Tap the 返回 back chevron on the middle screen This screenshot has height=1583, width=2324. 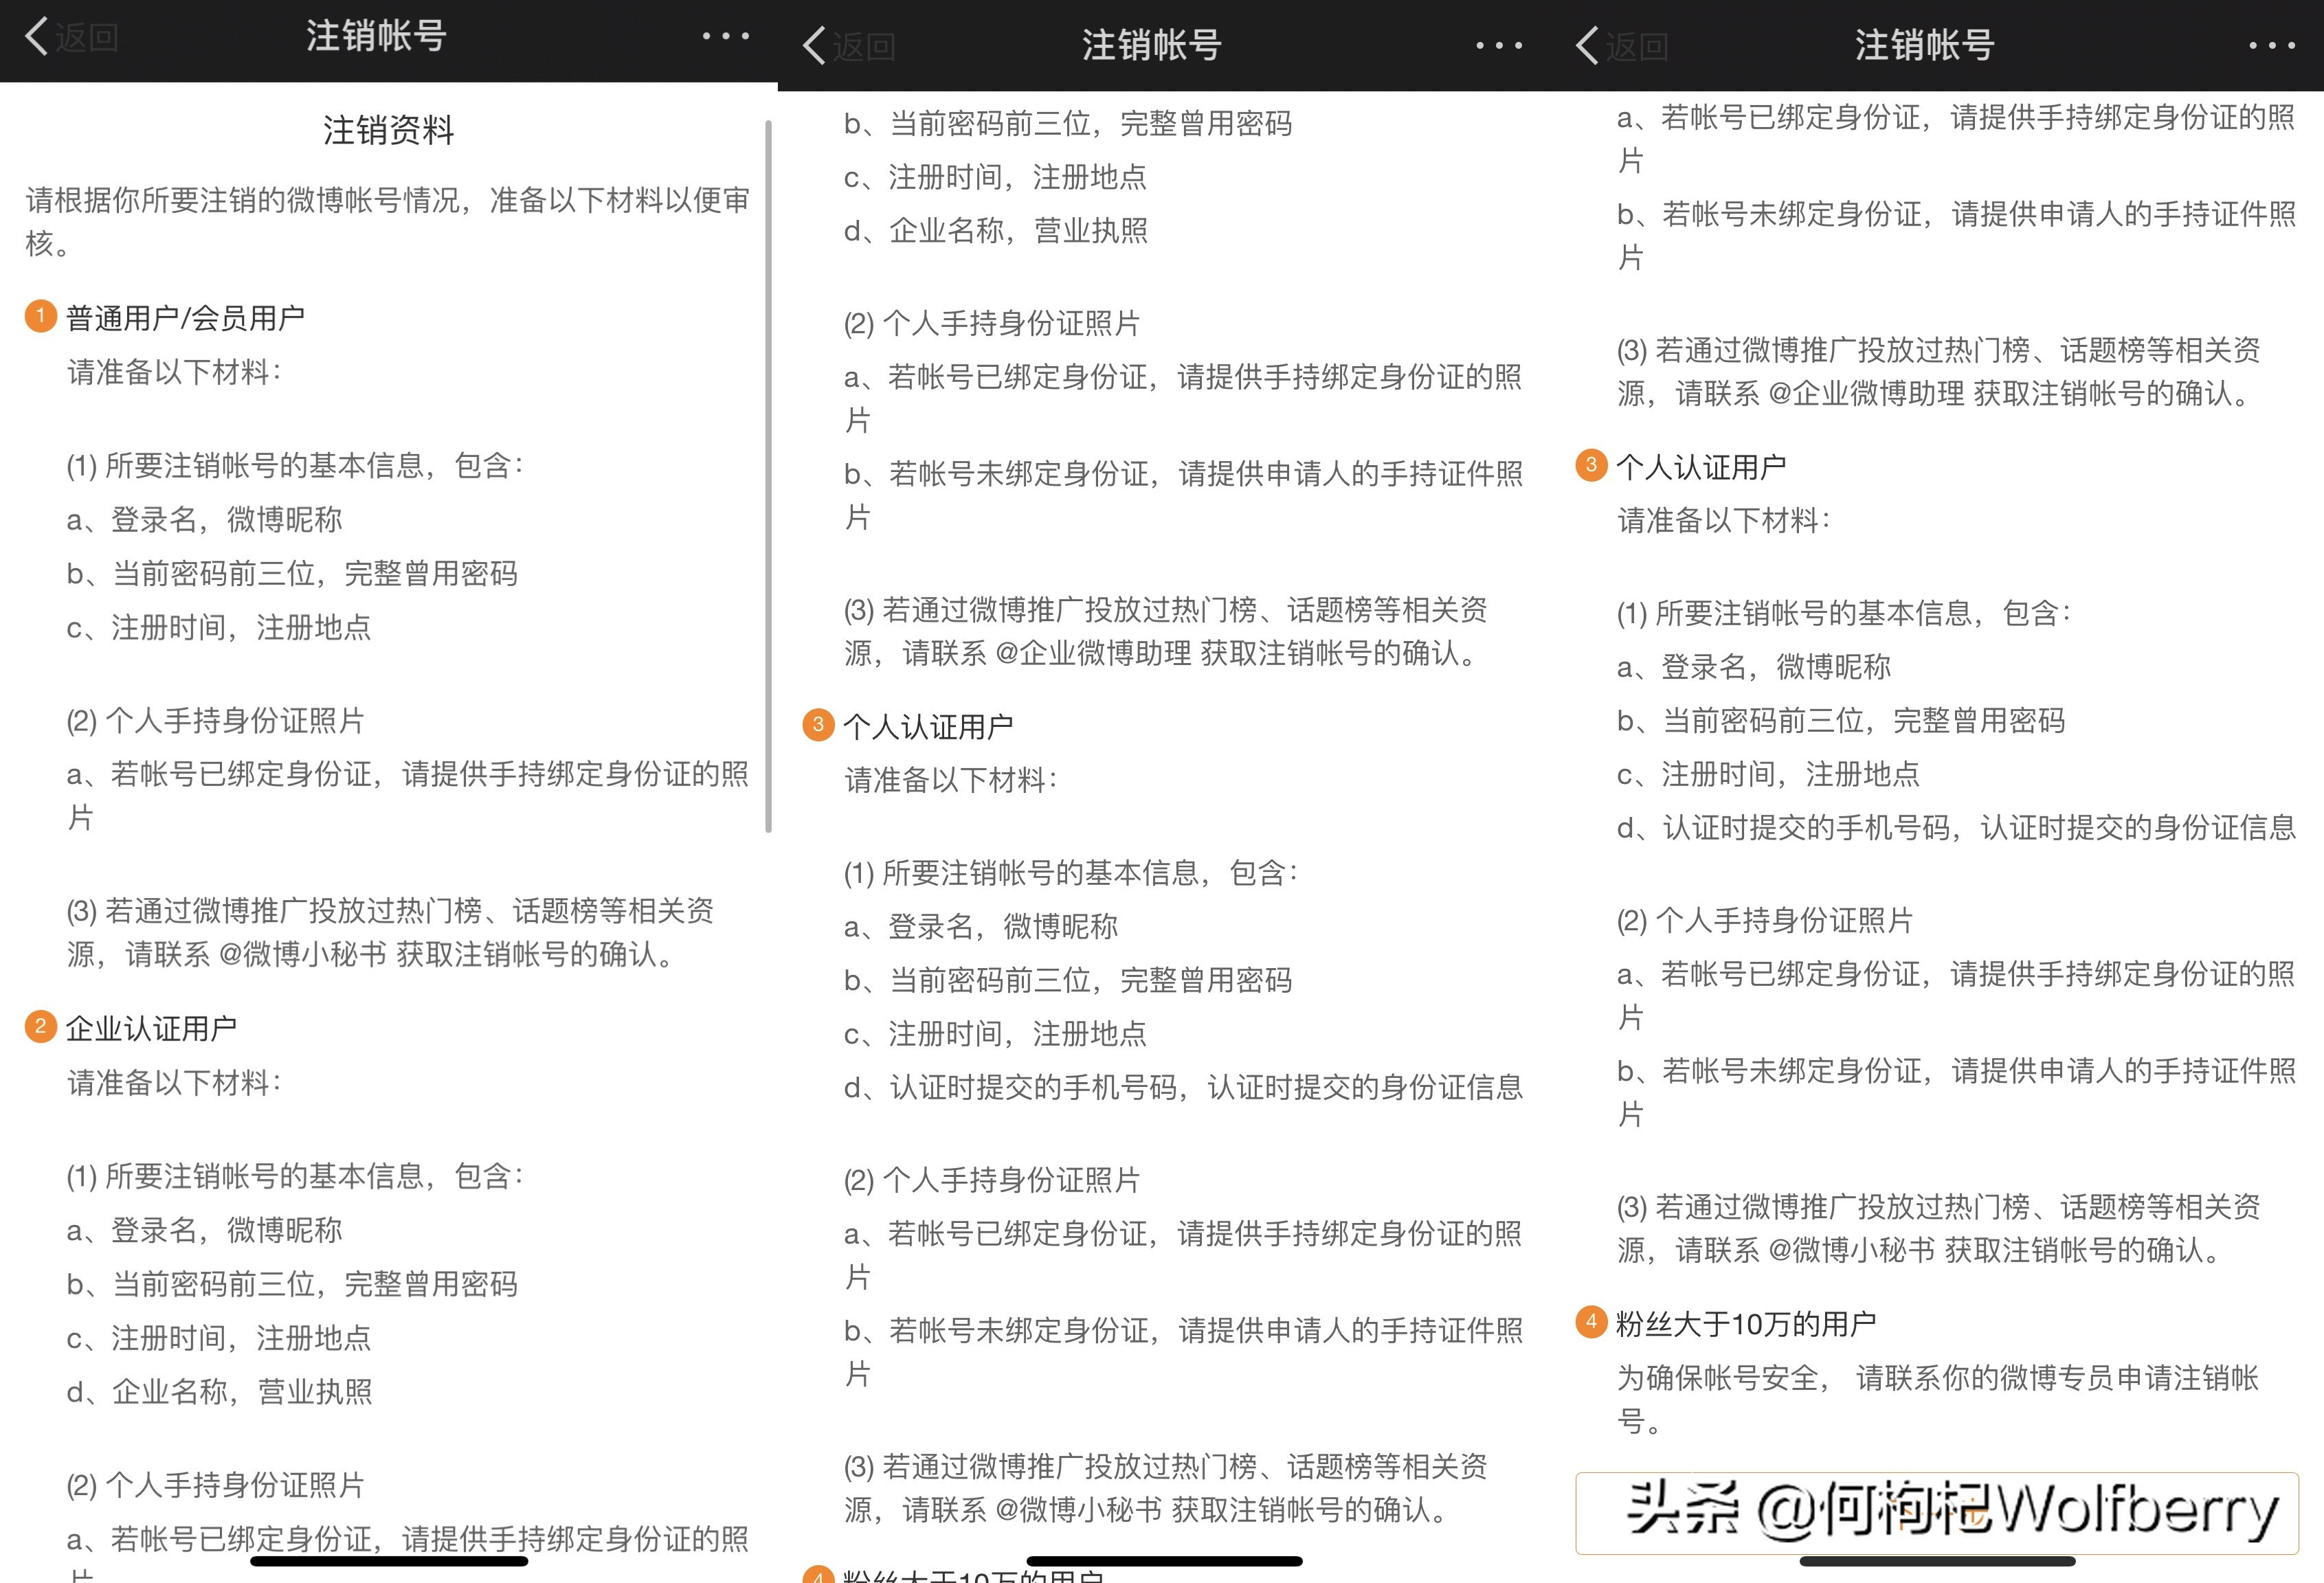coord(813,45)
